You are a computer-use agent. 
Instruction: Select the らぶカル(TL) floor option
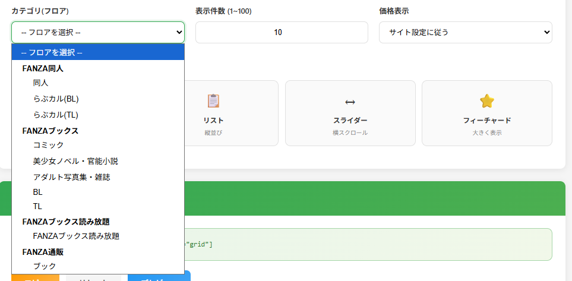(56, 115)
